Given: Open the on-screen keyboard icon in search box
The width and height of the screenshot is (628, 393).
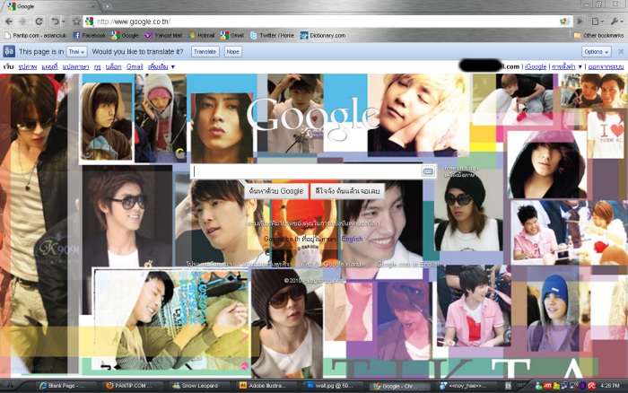Looking at the screenshot, I should click(x=428, y=171).
